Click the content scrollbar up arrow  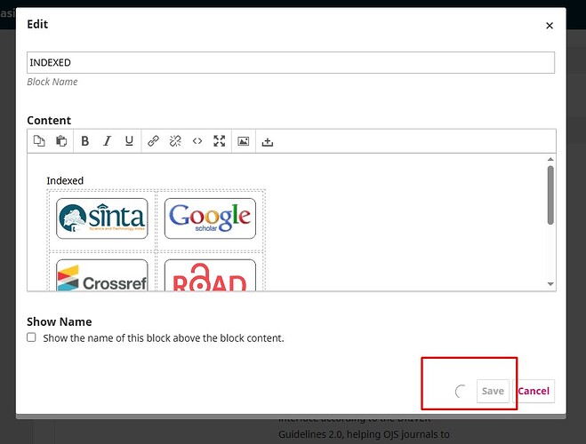(x=550, y=160)
